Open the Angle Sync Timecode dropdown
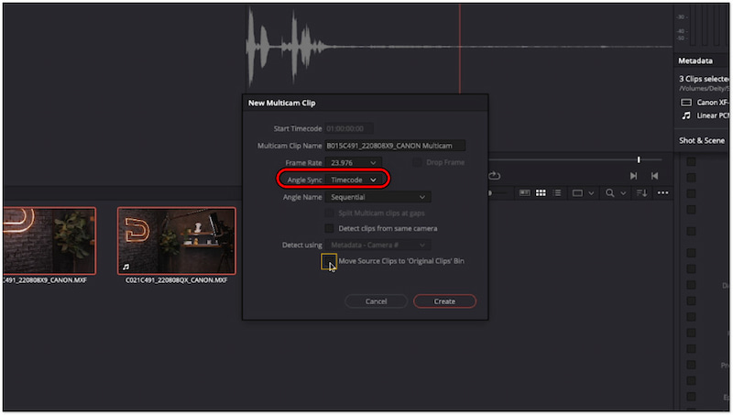The image size is (733, 415). (x=353, y=180)
